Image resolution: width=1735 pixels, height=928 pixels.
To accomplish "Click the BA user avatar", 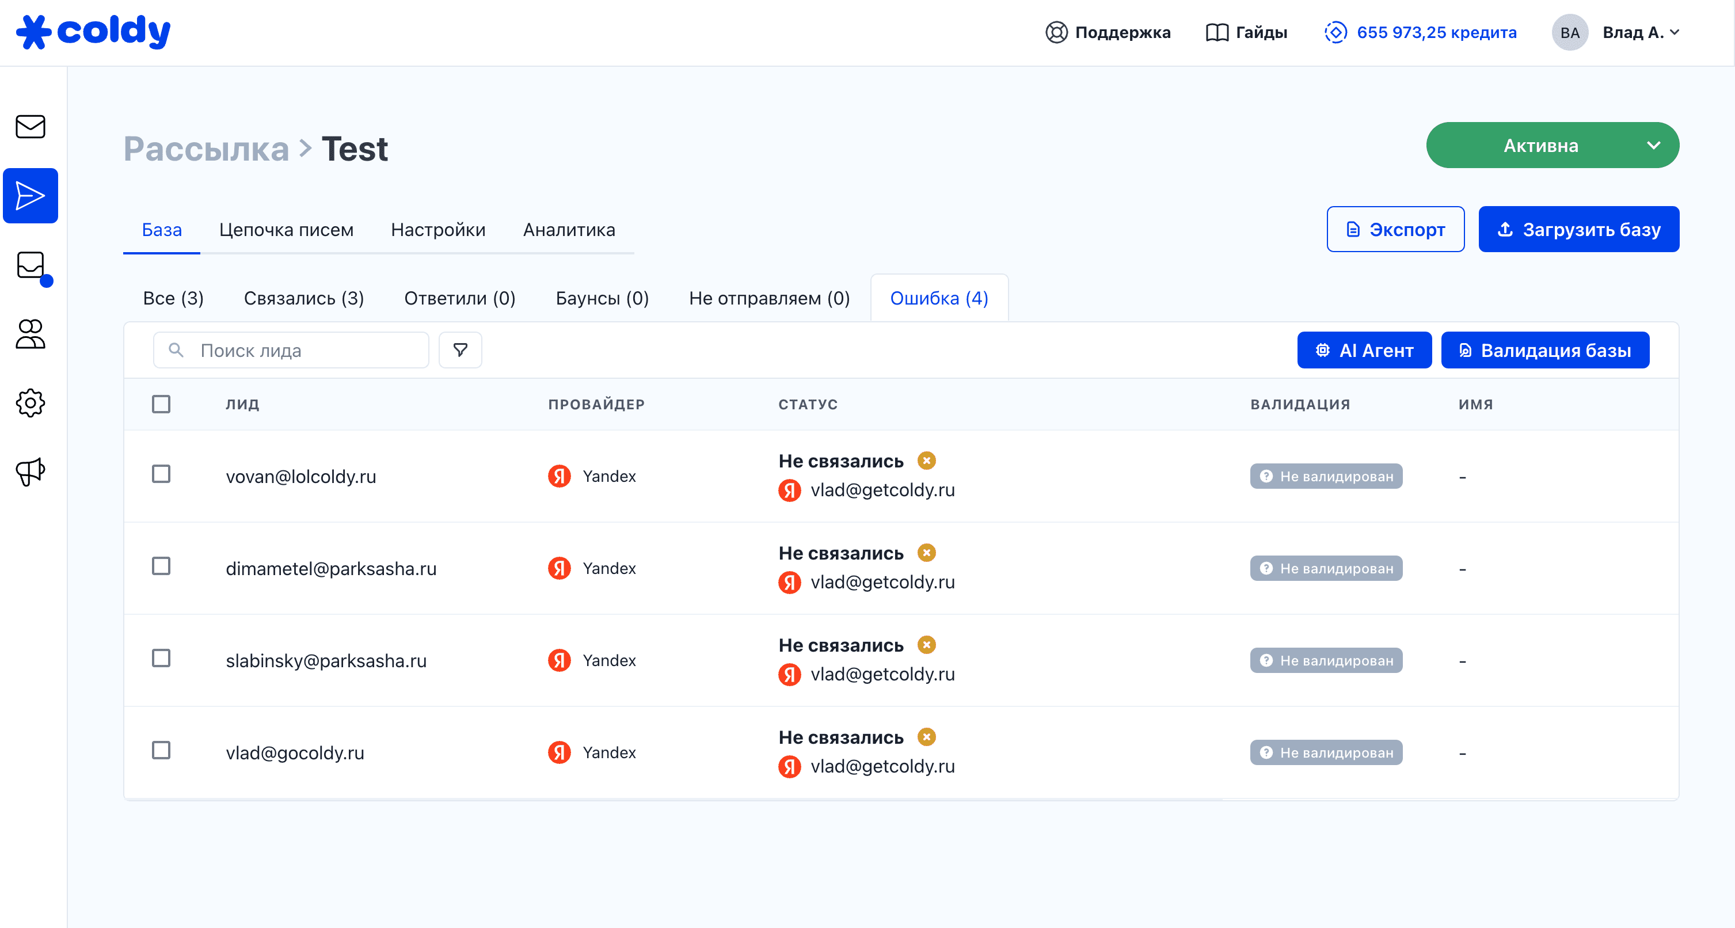I will (1570, 32).
